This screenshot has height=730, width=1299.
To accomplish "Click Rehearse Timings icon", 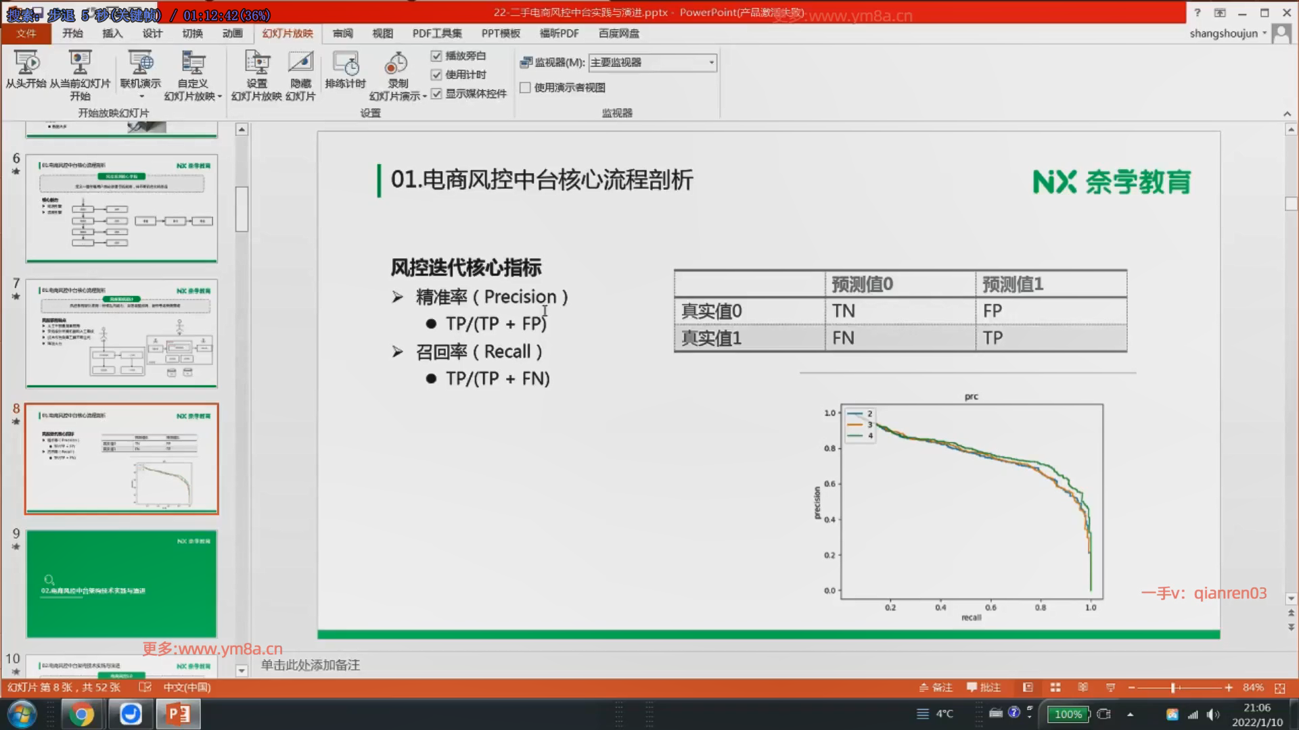I will (x=345, y=64).
